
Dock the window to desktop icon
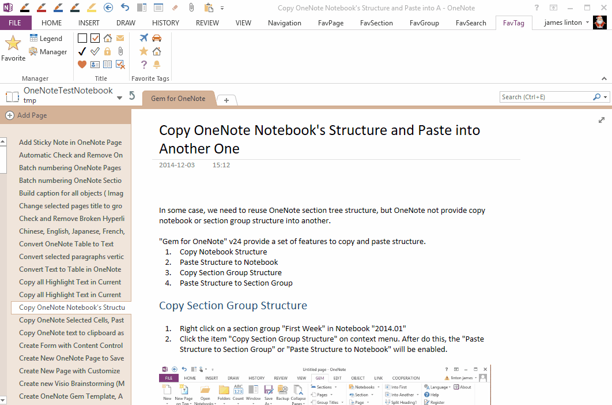(142, 7)
